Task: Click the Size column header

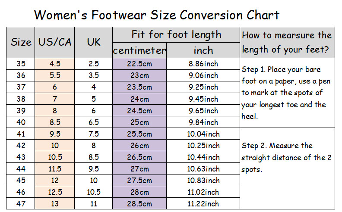Action: click(21, 43)
